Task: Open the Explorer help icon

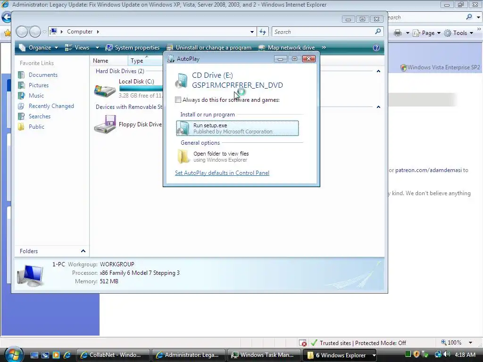Action: click(x=376, y=48)
